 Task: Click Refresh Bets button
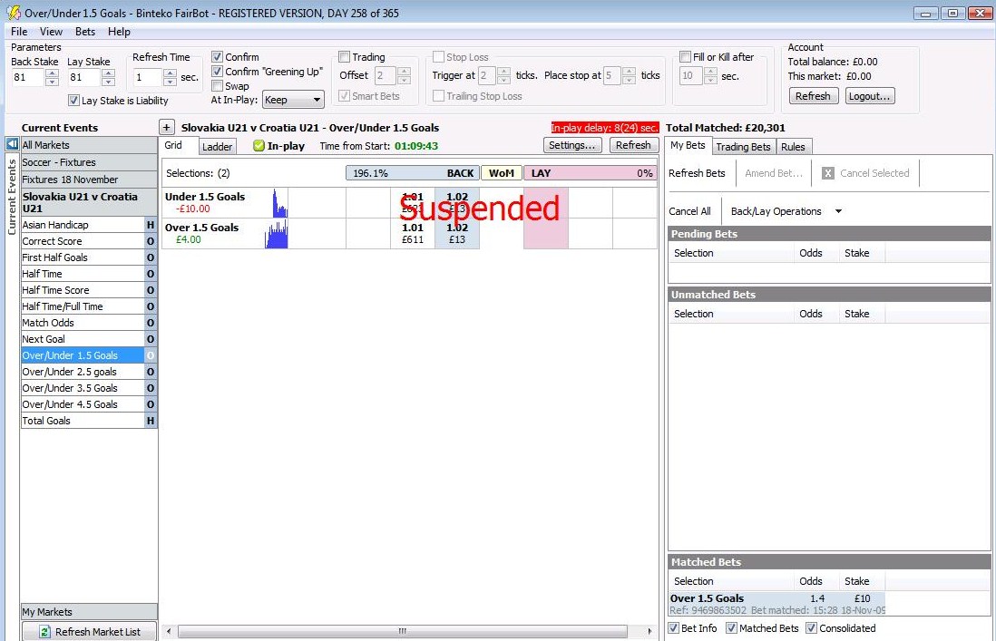[x=697, y=173]
